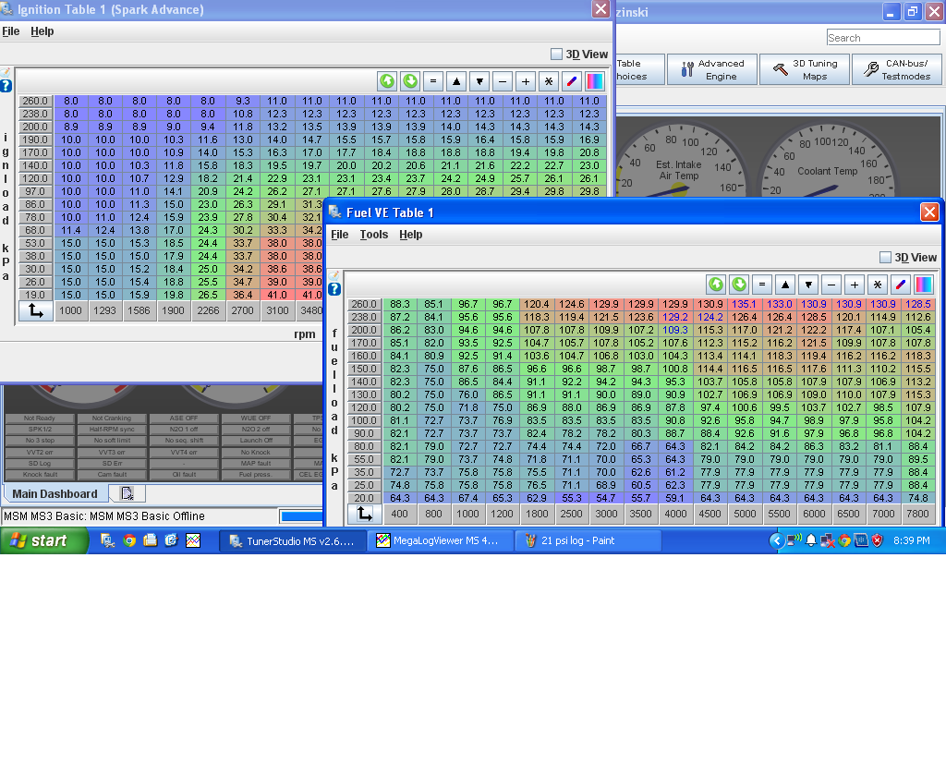Click the up-arrow increment icon in Fuel VE Table
The image size is (946, 776).
[784, 285]
